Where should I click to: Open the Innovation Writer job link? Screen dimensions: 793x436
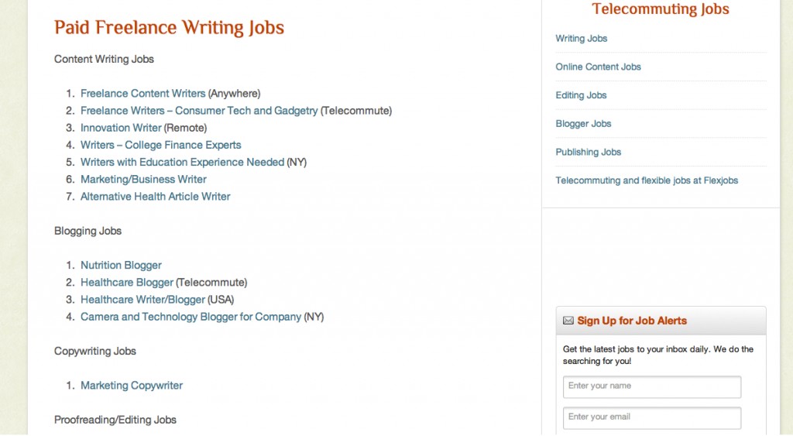pyautogui.click(x=121, y=128)
